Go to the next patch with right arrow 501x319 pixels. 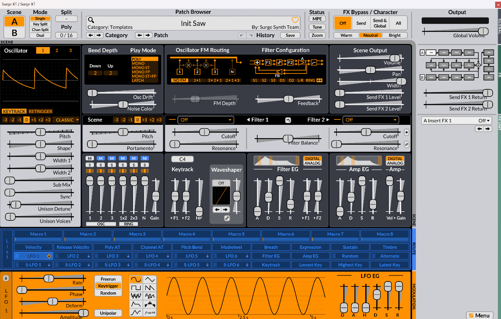point(149,35)
